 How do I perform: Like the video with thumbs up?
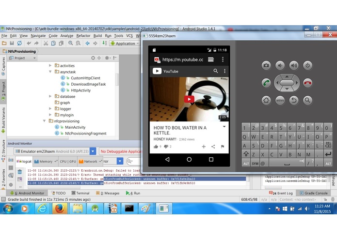156,147
